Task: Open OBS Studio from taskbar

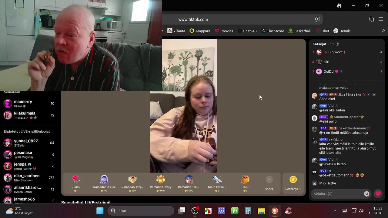Action: [195, 211]
